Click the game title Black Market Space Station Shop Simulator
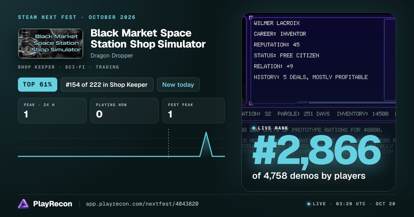414x217 pixels. point(148,39)
